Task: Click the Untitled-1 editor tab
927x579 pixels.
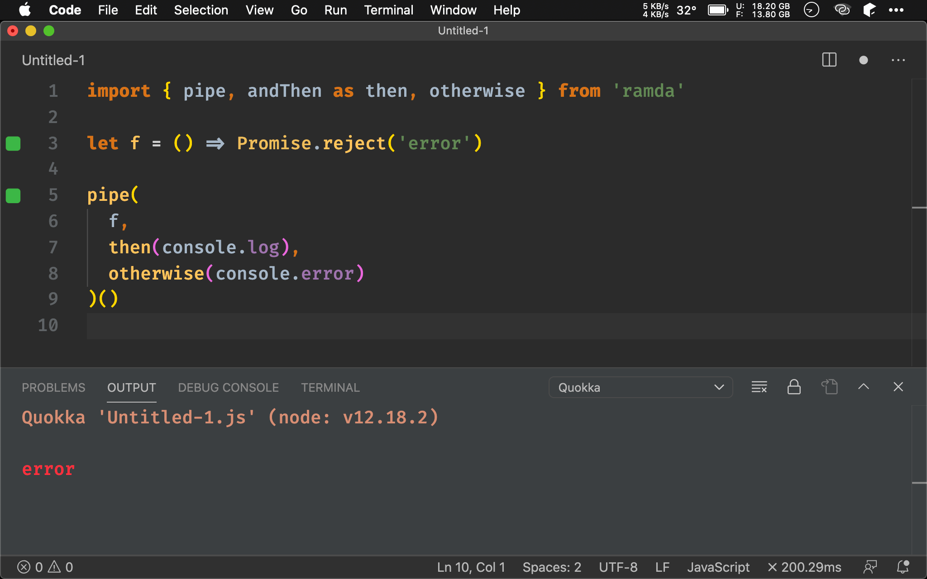Action: pos(53,60)
